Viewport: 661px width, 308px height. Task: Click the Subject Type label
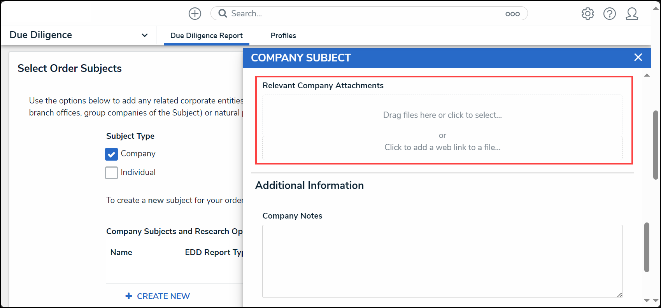[x=130, y=136]
